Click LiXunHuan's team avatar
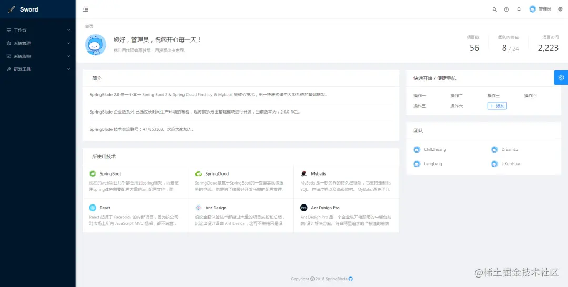The image size is (568, 287). click(494, 164)
